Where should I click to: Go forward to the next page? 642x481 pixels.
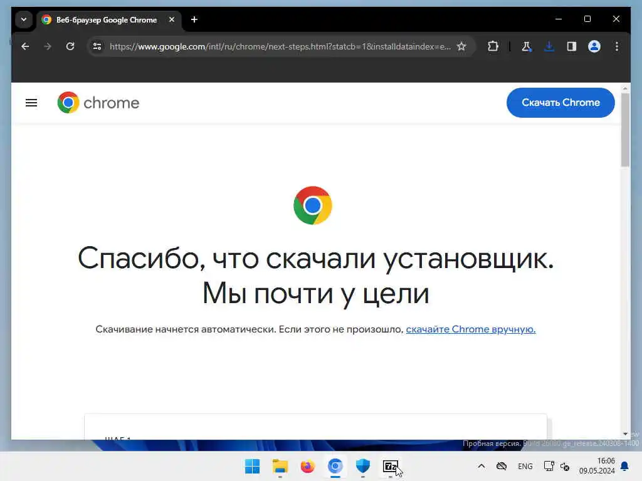48,46
